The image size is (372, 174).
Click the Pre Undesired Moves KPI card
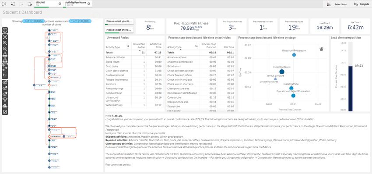point(294,26)
